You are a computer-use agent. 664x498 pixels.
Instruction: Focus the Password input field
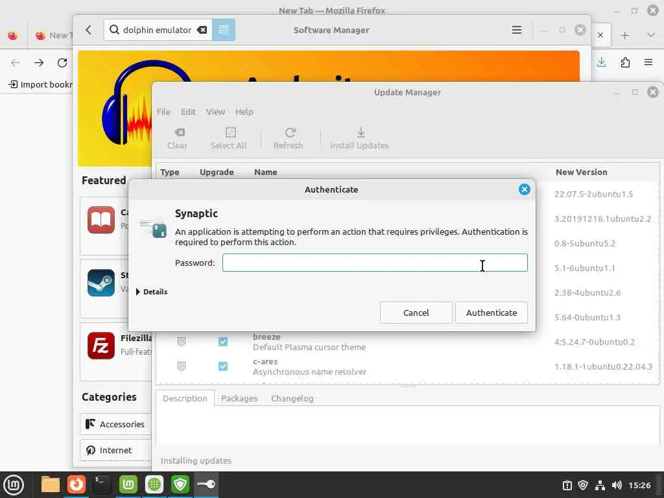[375, 263]
